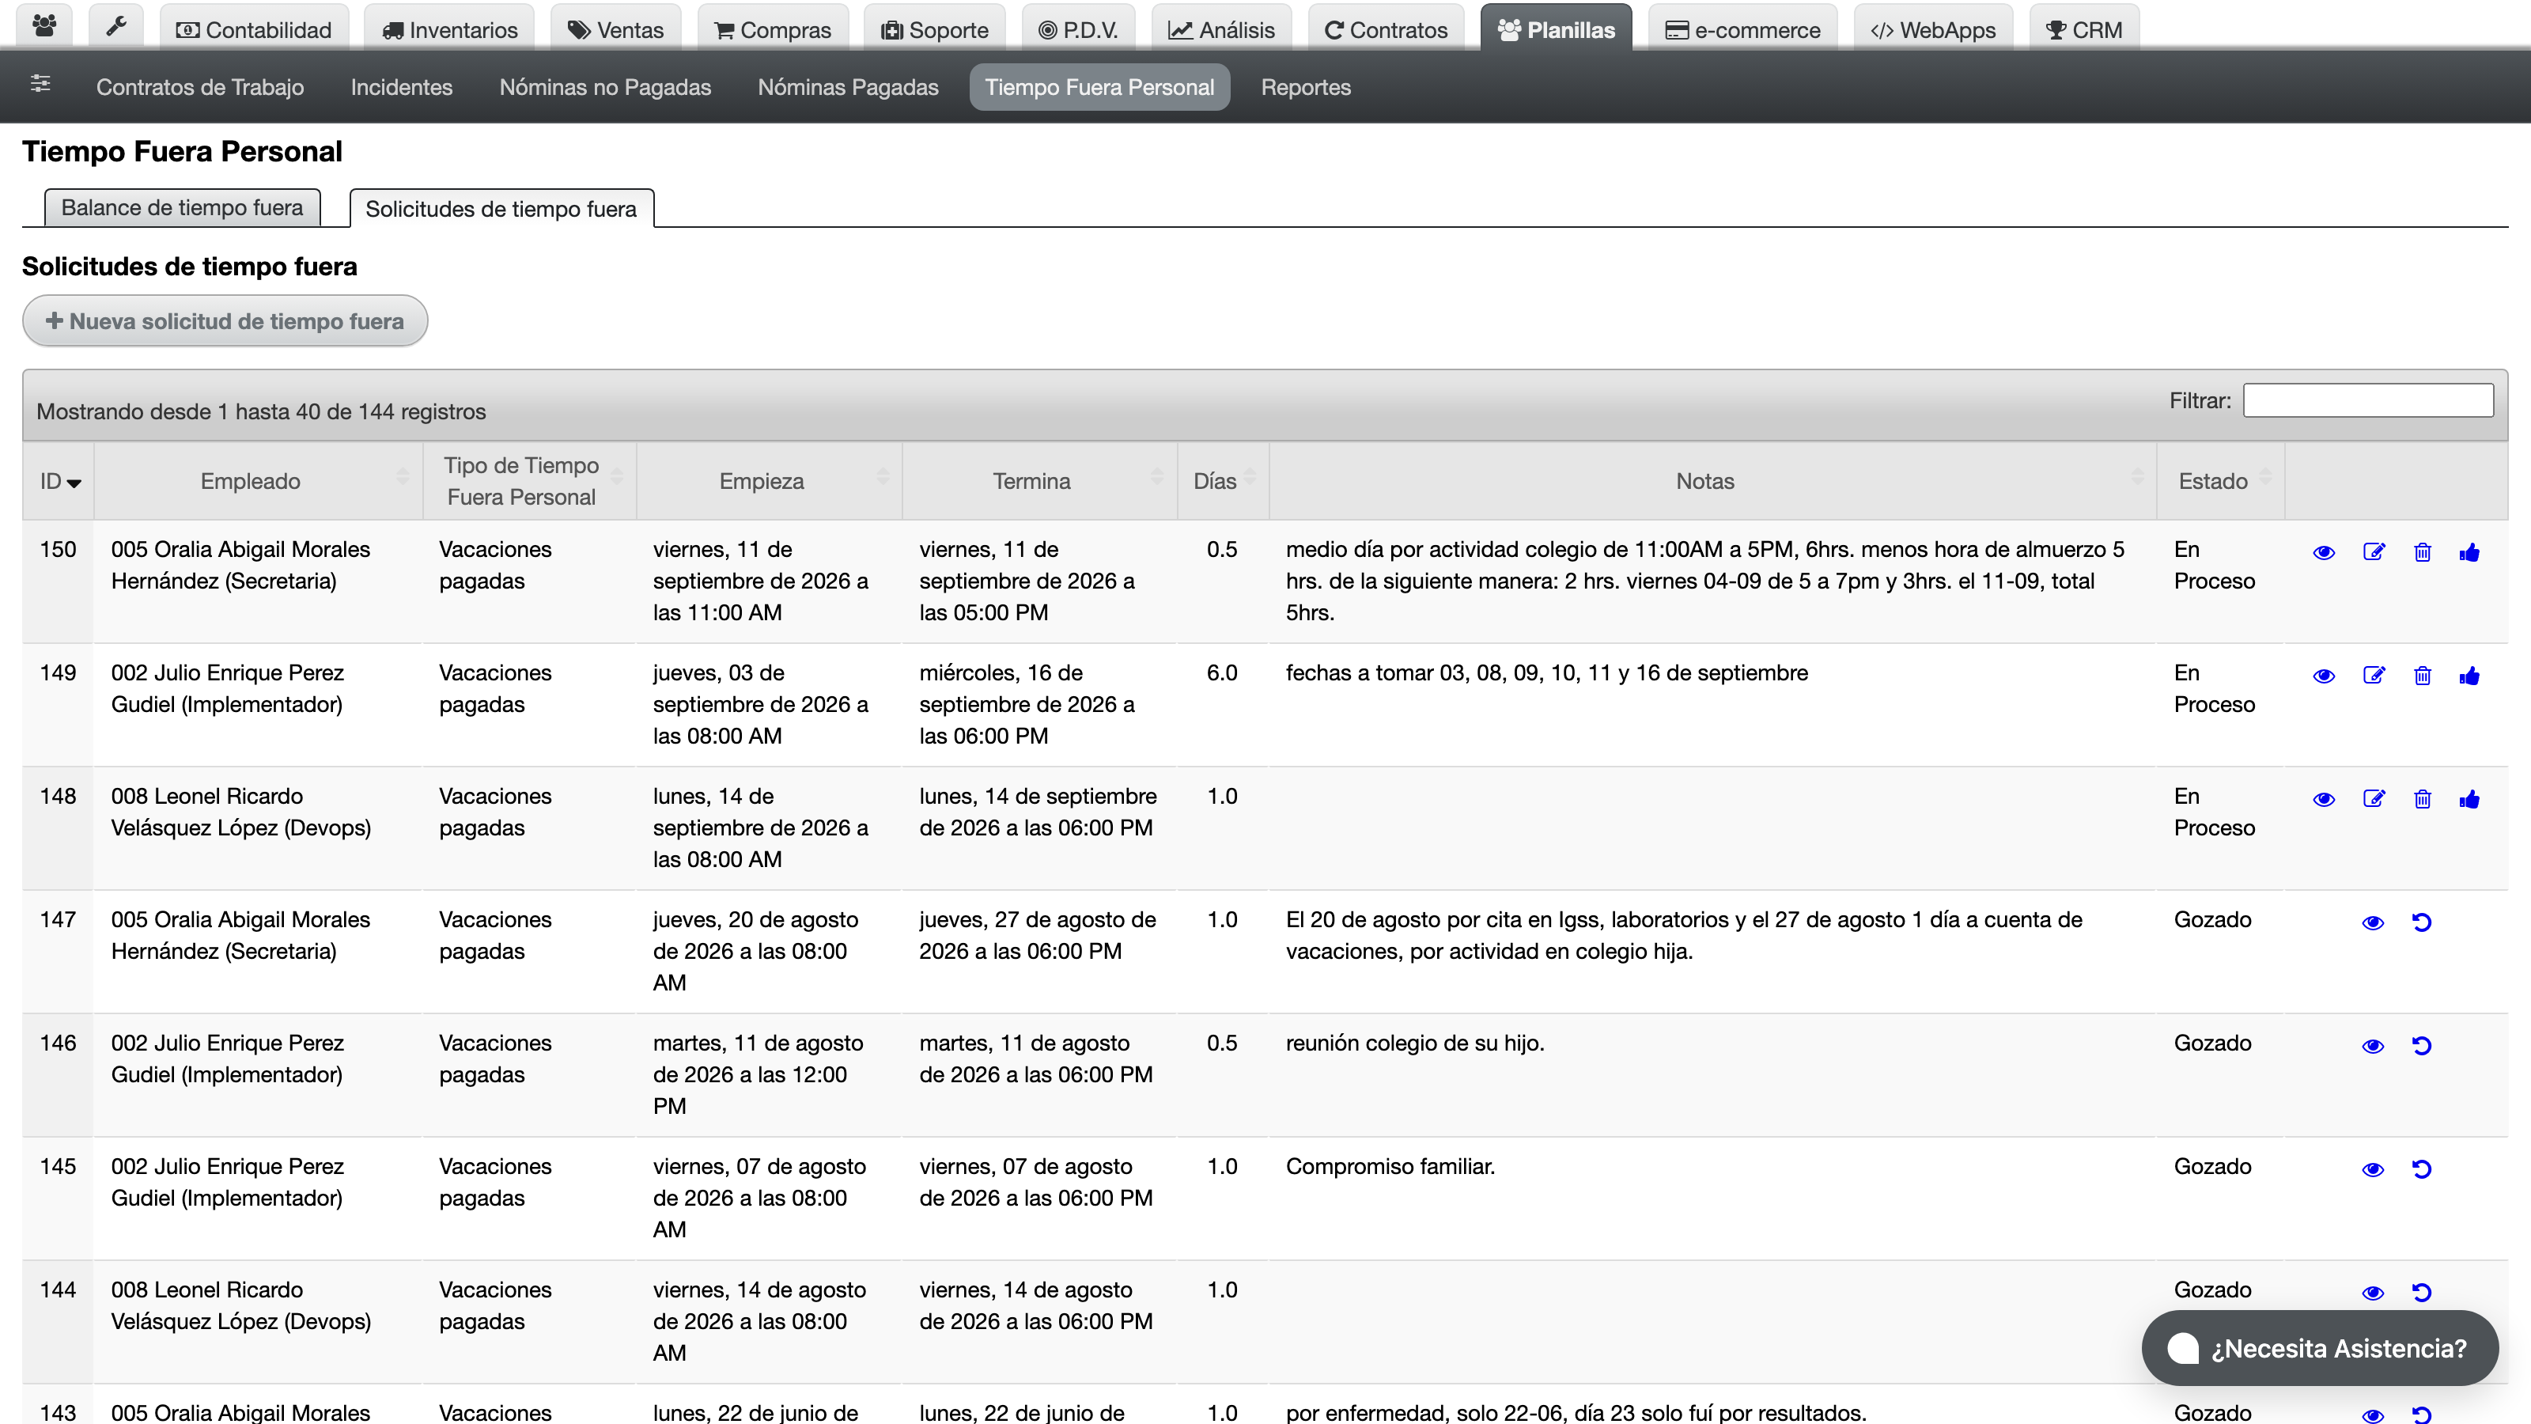View request 149 details eye icon
Screen dimensions: 2531x1424
2324,676
